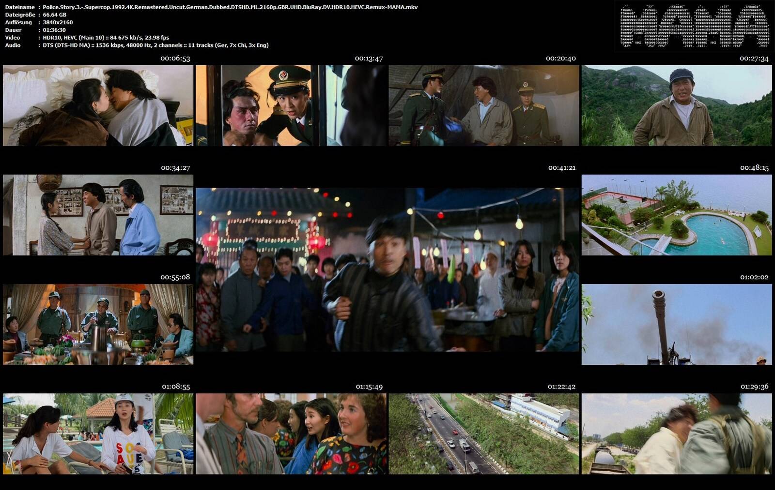Click the Dateiname label
Image resolution: width=775 pixels, height=490 pixels.
tap(20, 7)
